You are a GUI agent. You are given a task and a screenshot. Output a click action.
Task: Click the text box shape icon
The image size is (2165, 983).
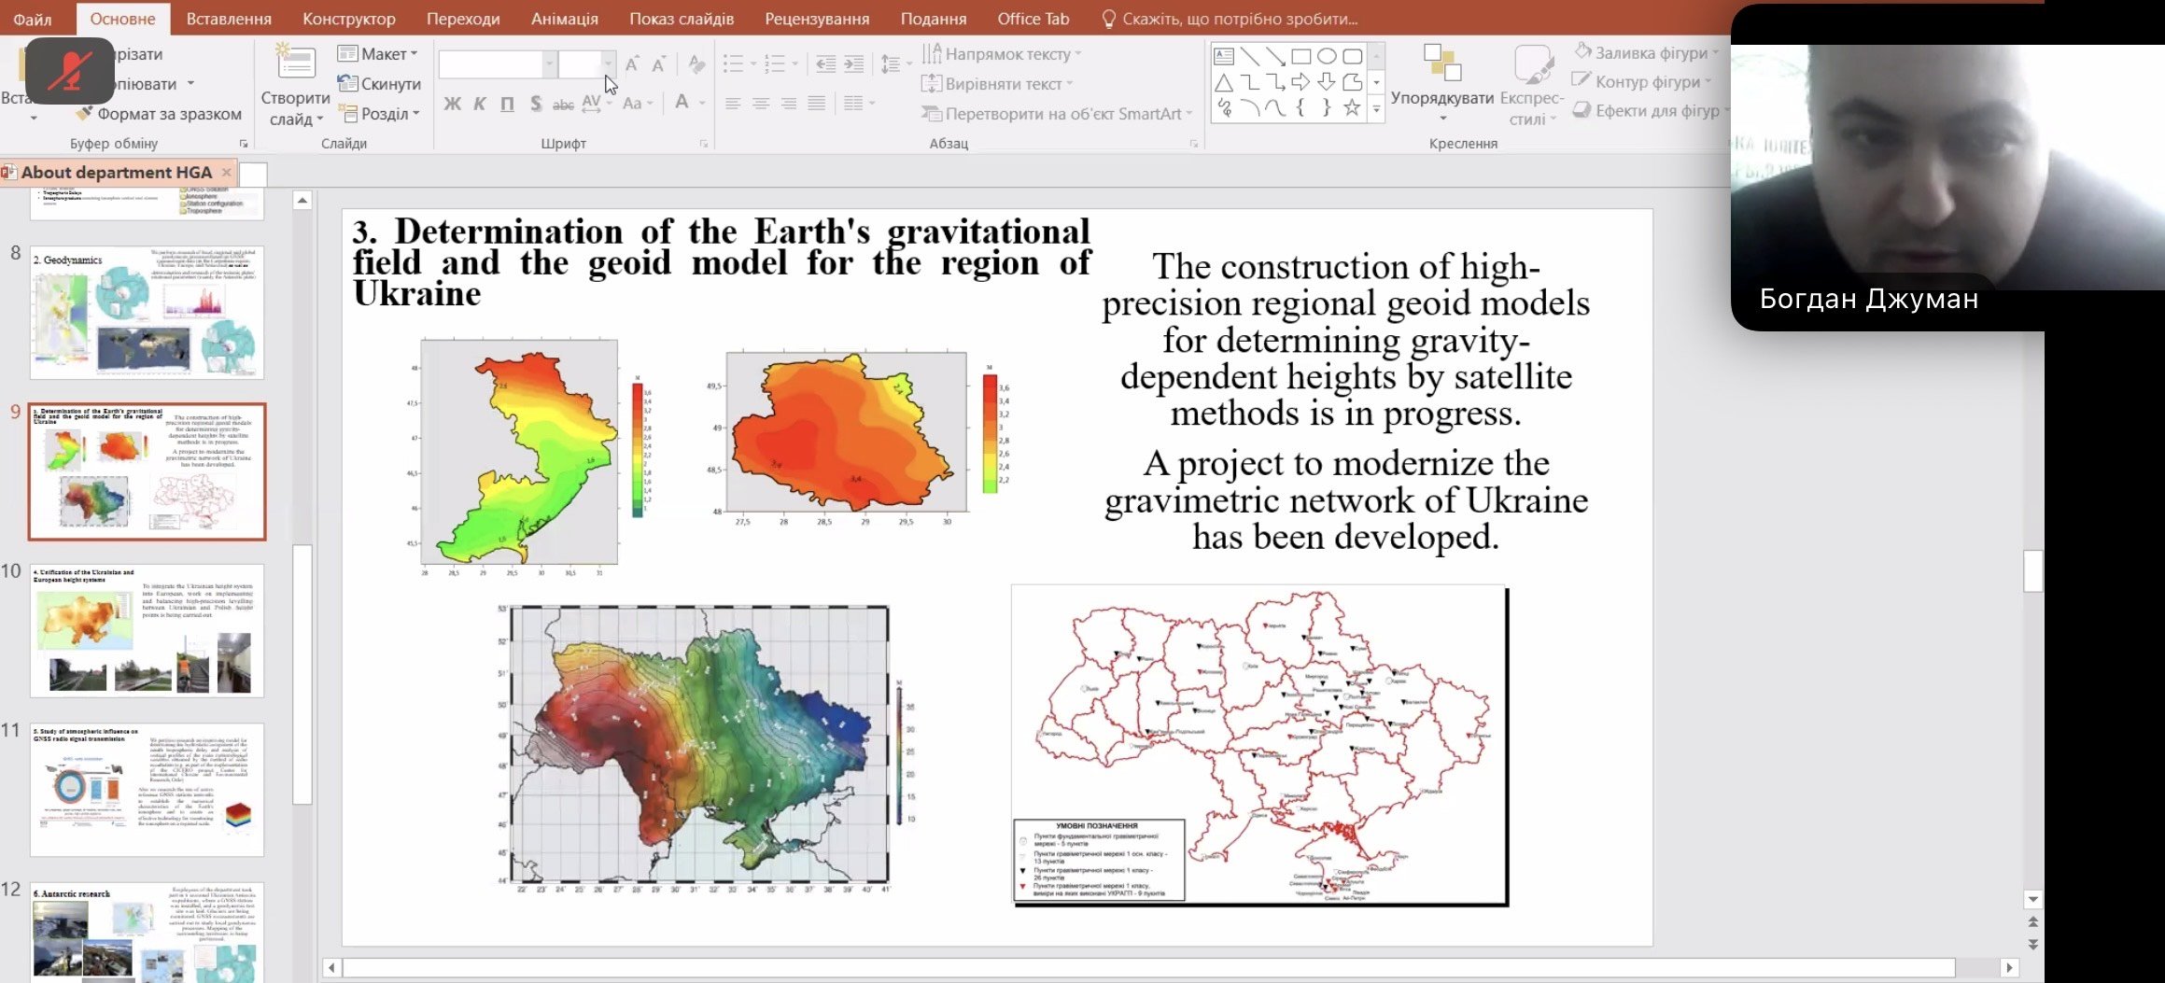(1224, 57)
